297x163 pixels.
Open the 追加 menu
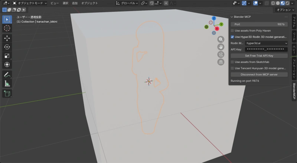[75, 3]
